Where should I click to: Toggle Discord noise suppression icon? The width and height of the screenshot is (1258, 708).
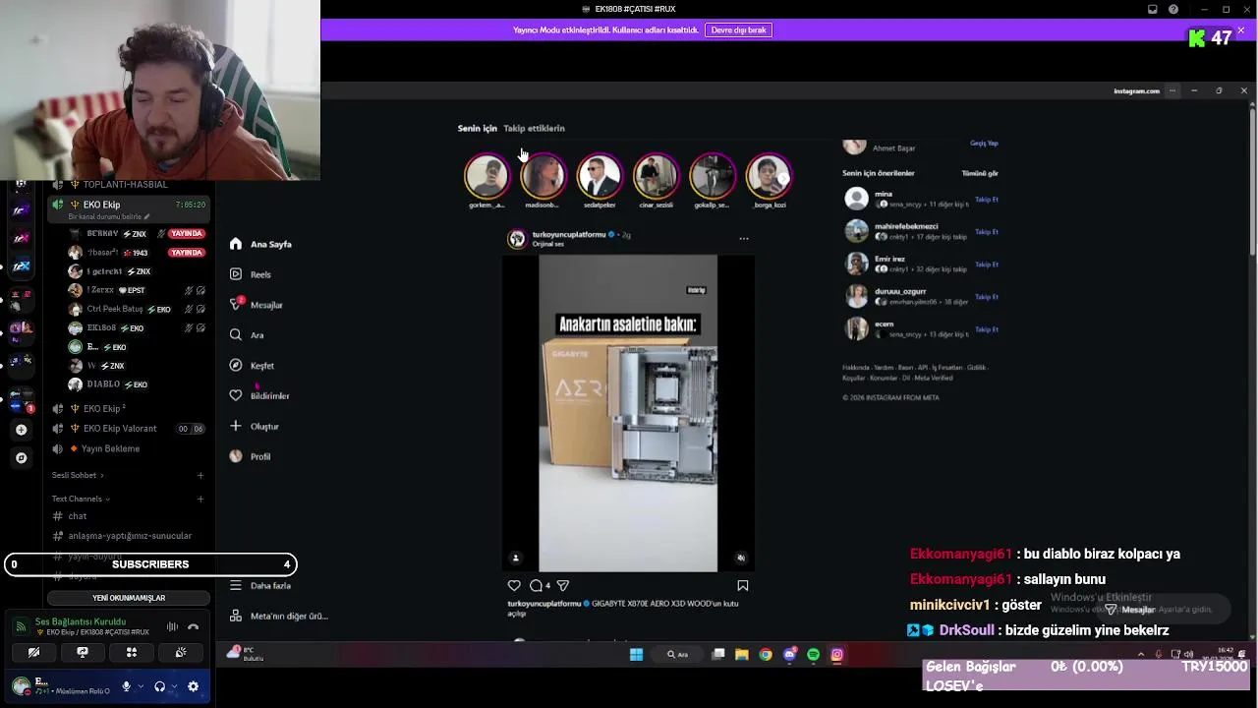point(172,626)
